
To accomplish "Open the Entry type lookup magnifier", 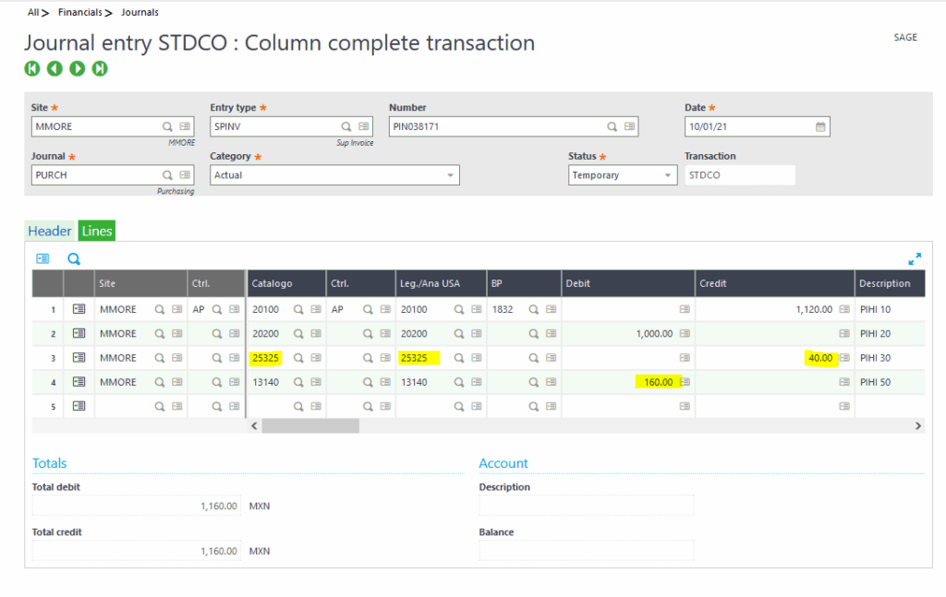I will (345, 126).
